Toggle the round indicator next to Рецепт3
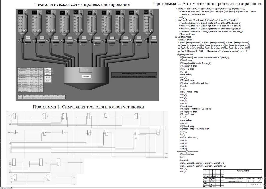Viewport: 266px width, 189px height. (52, 74)
